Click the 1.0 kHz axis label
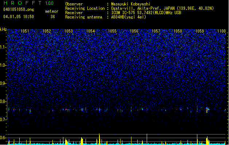The width and height of the screenshot is (229, 145). click(3, 65)
